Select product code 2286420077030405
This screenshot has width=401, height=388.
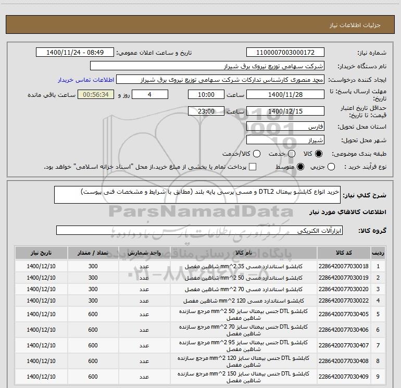[x=344, y=314]
